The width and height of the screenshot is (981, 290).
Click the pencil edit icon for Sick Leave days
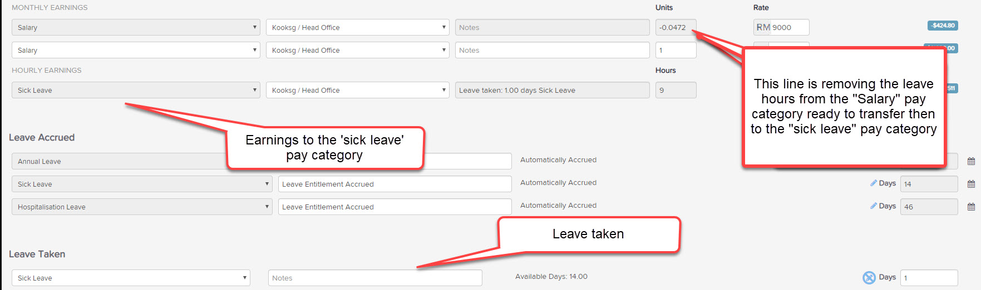(x=874, y=183)
